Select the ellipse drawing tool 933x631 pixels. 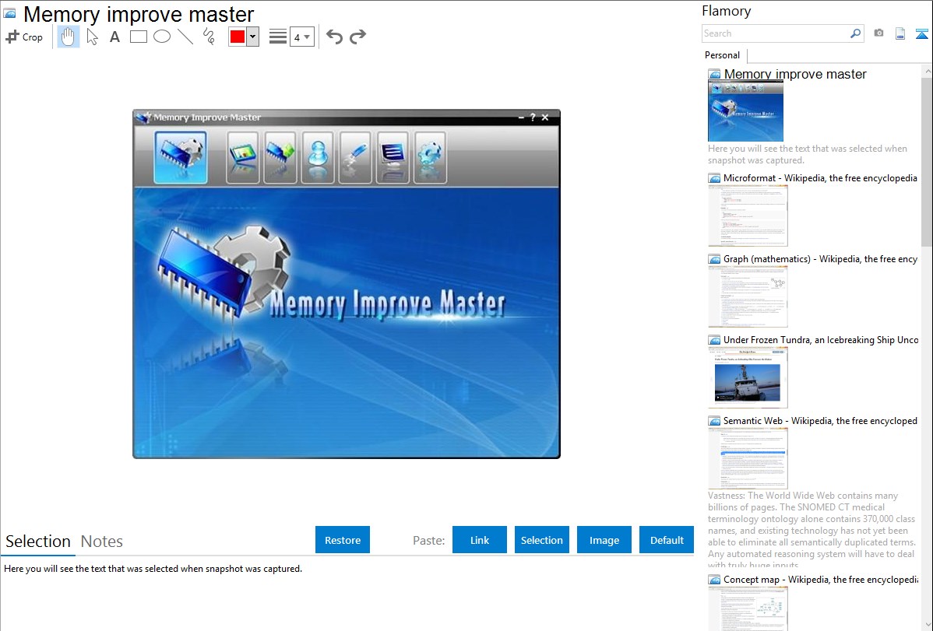pyautogui.click(x=162, y=37)
